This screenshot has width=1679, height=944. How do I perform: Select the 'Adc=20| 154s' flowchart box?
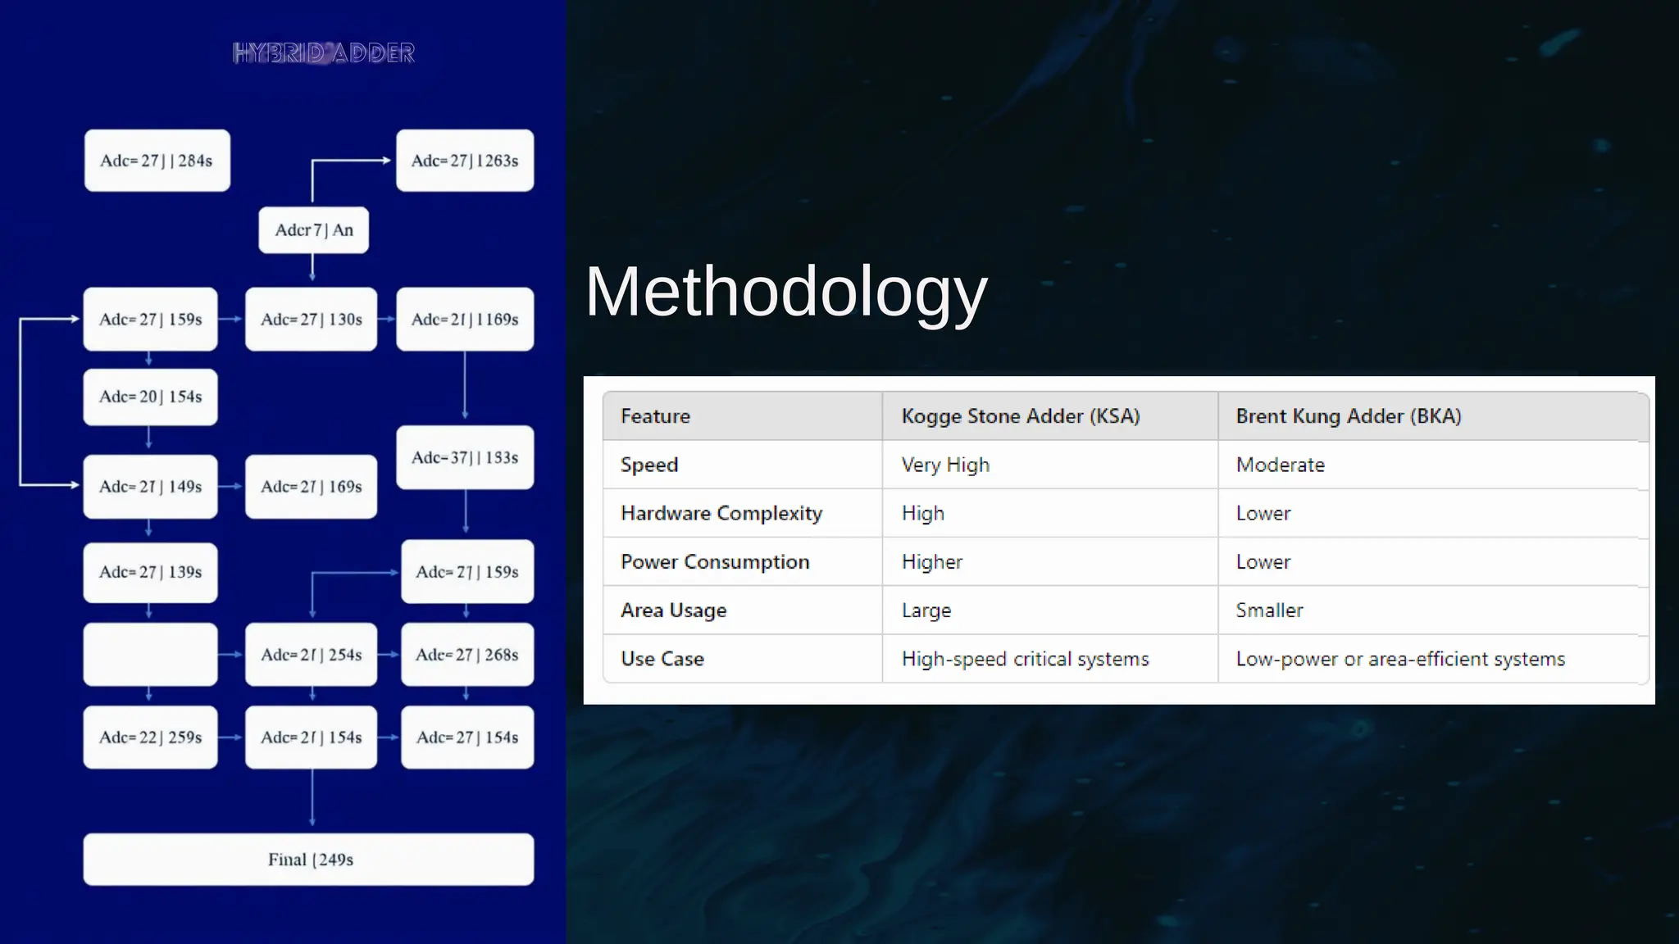[151, 397]
